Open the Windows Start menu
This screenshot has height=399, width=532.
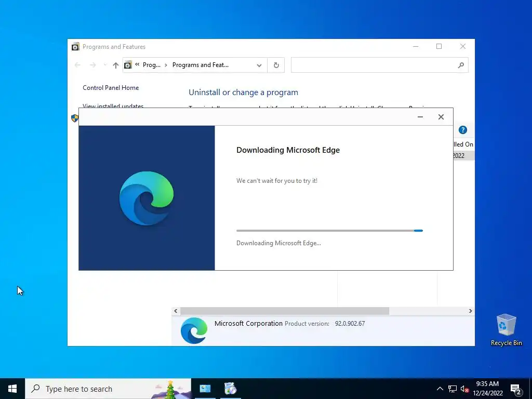[12, 389]
